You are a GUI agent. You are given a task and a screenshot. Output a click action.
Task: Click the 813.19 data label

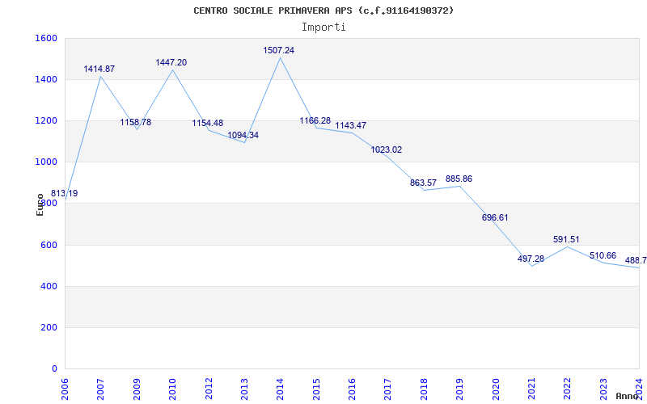click(65, 194)
